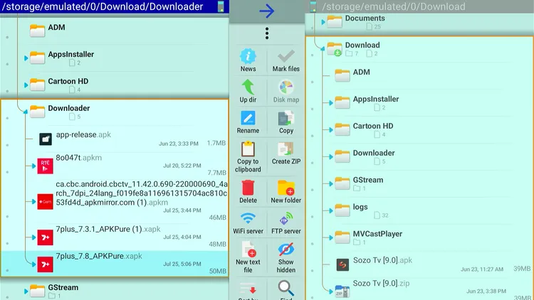Toggle Show hidden files eye icon
The image size is (534, 300).
tap(286, 250)
